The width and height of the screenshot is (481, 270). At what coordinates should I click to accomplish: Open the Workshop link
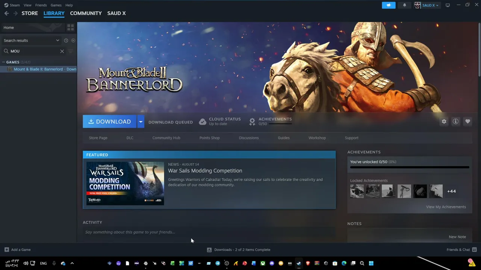317,138
